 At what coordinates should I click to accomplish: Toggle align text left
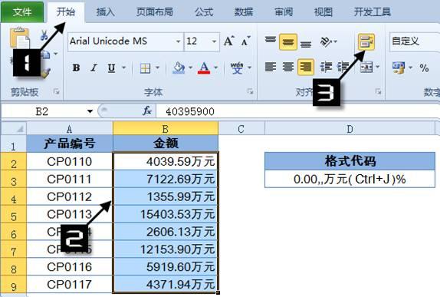[x=271, y=68]
